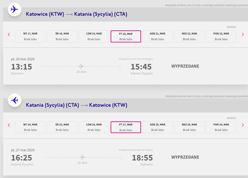Choose WT 24, MAR return date

point(30,127)
